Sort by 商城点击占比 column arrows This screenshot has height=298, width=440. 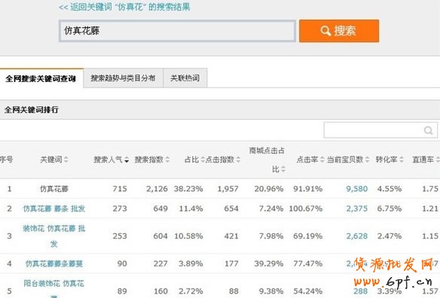coord(283,169)
